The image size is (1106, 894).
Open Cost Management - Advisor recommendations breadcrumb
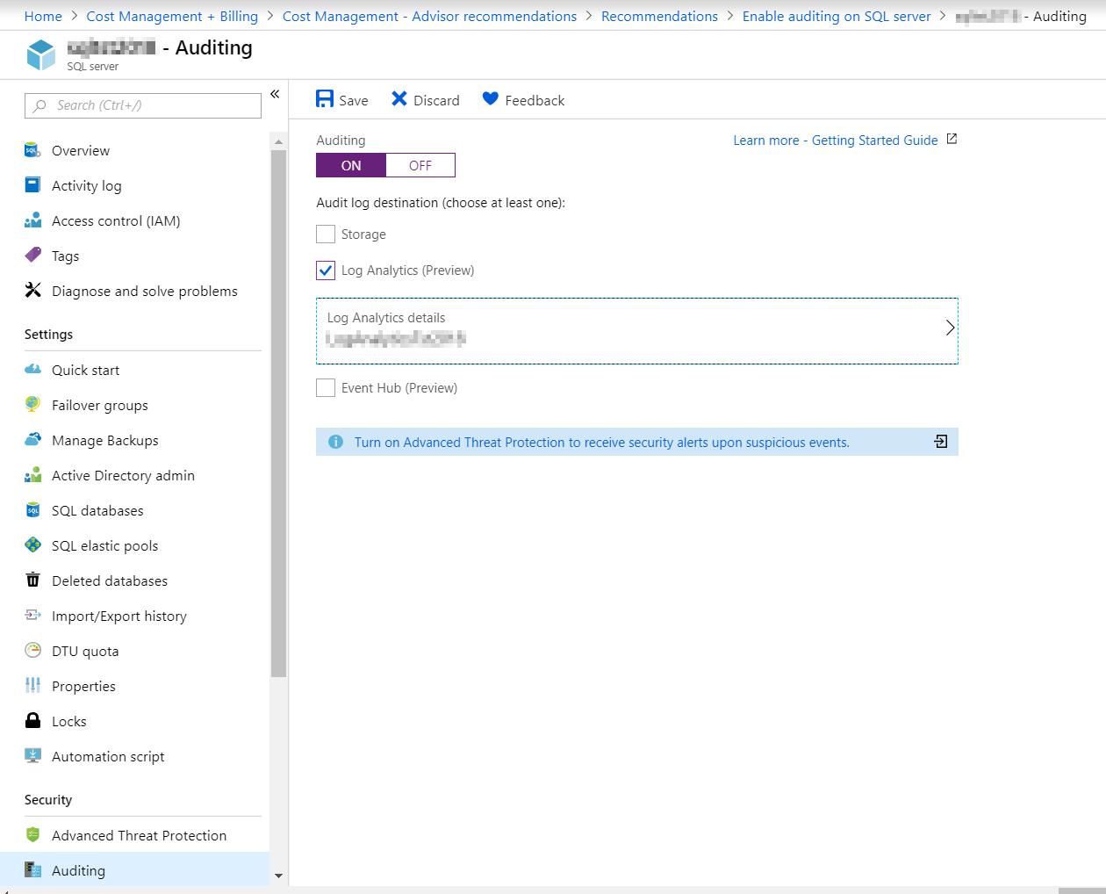tap(429, 16)
